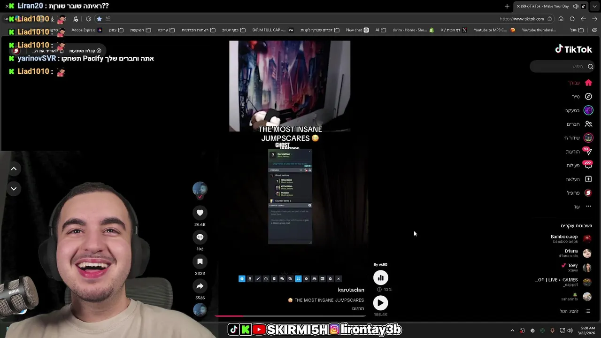The height and width of the screenshot is (338, 601).
Task: Open the D1ana followed account
Action: [x=575, y=253]
